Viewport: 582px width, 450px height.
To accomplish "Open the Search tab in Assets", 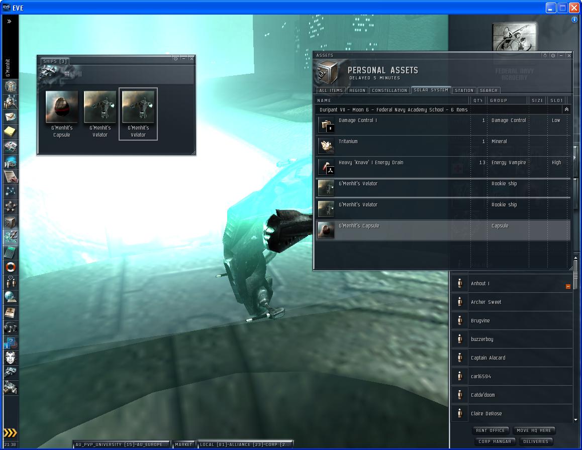I will click(x=489, y=90).
